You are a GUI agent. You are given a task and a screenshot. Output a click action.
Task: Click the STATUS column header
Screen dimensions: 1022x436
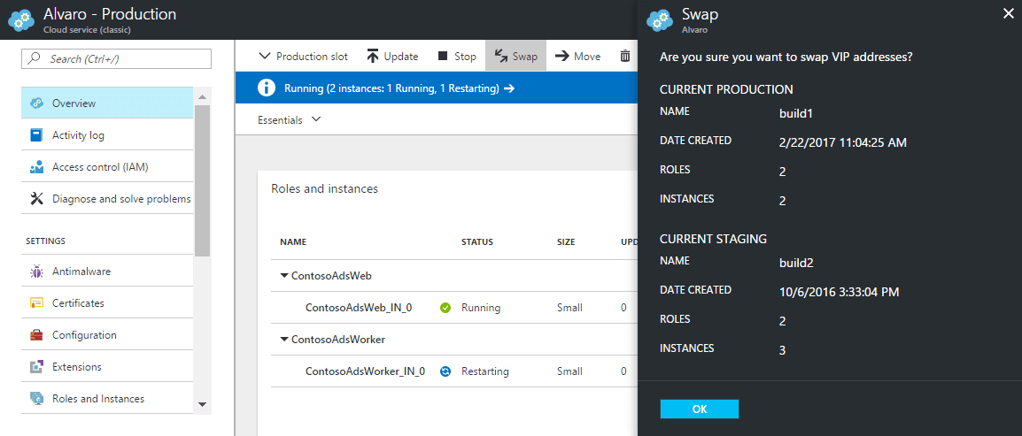click(477, 242)
